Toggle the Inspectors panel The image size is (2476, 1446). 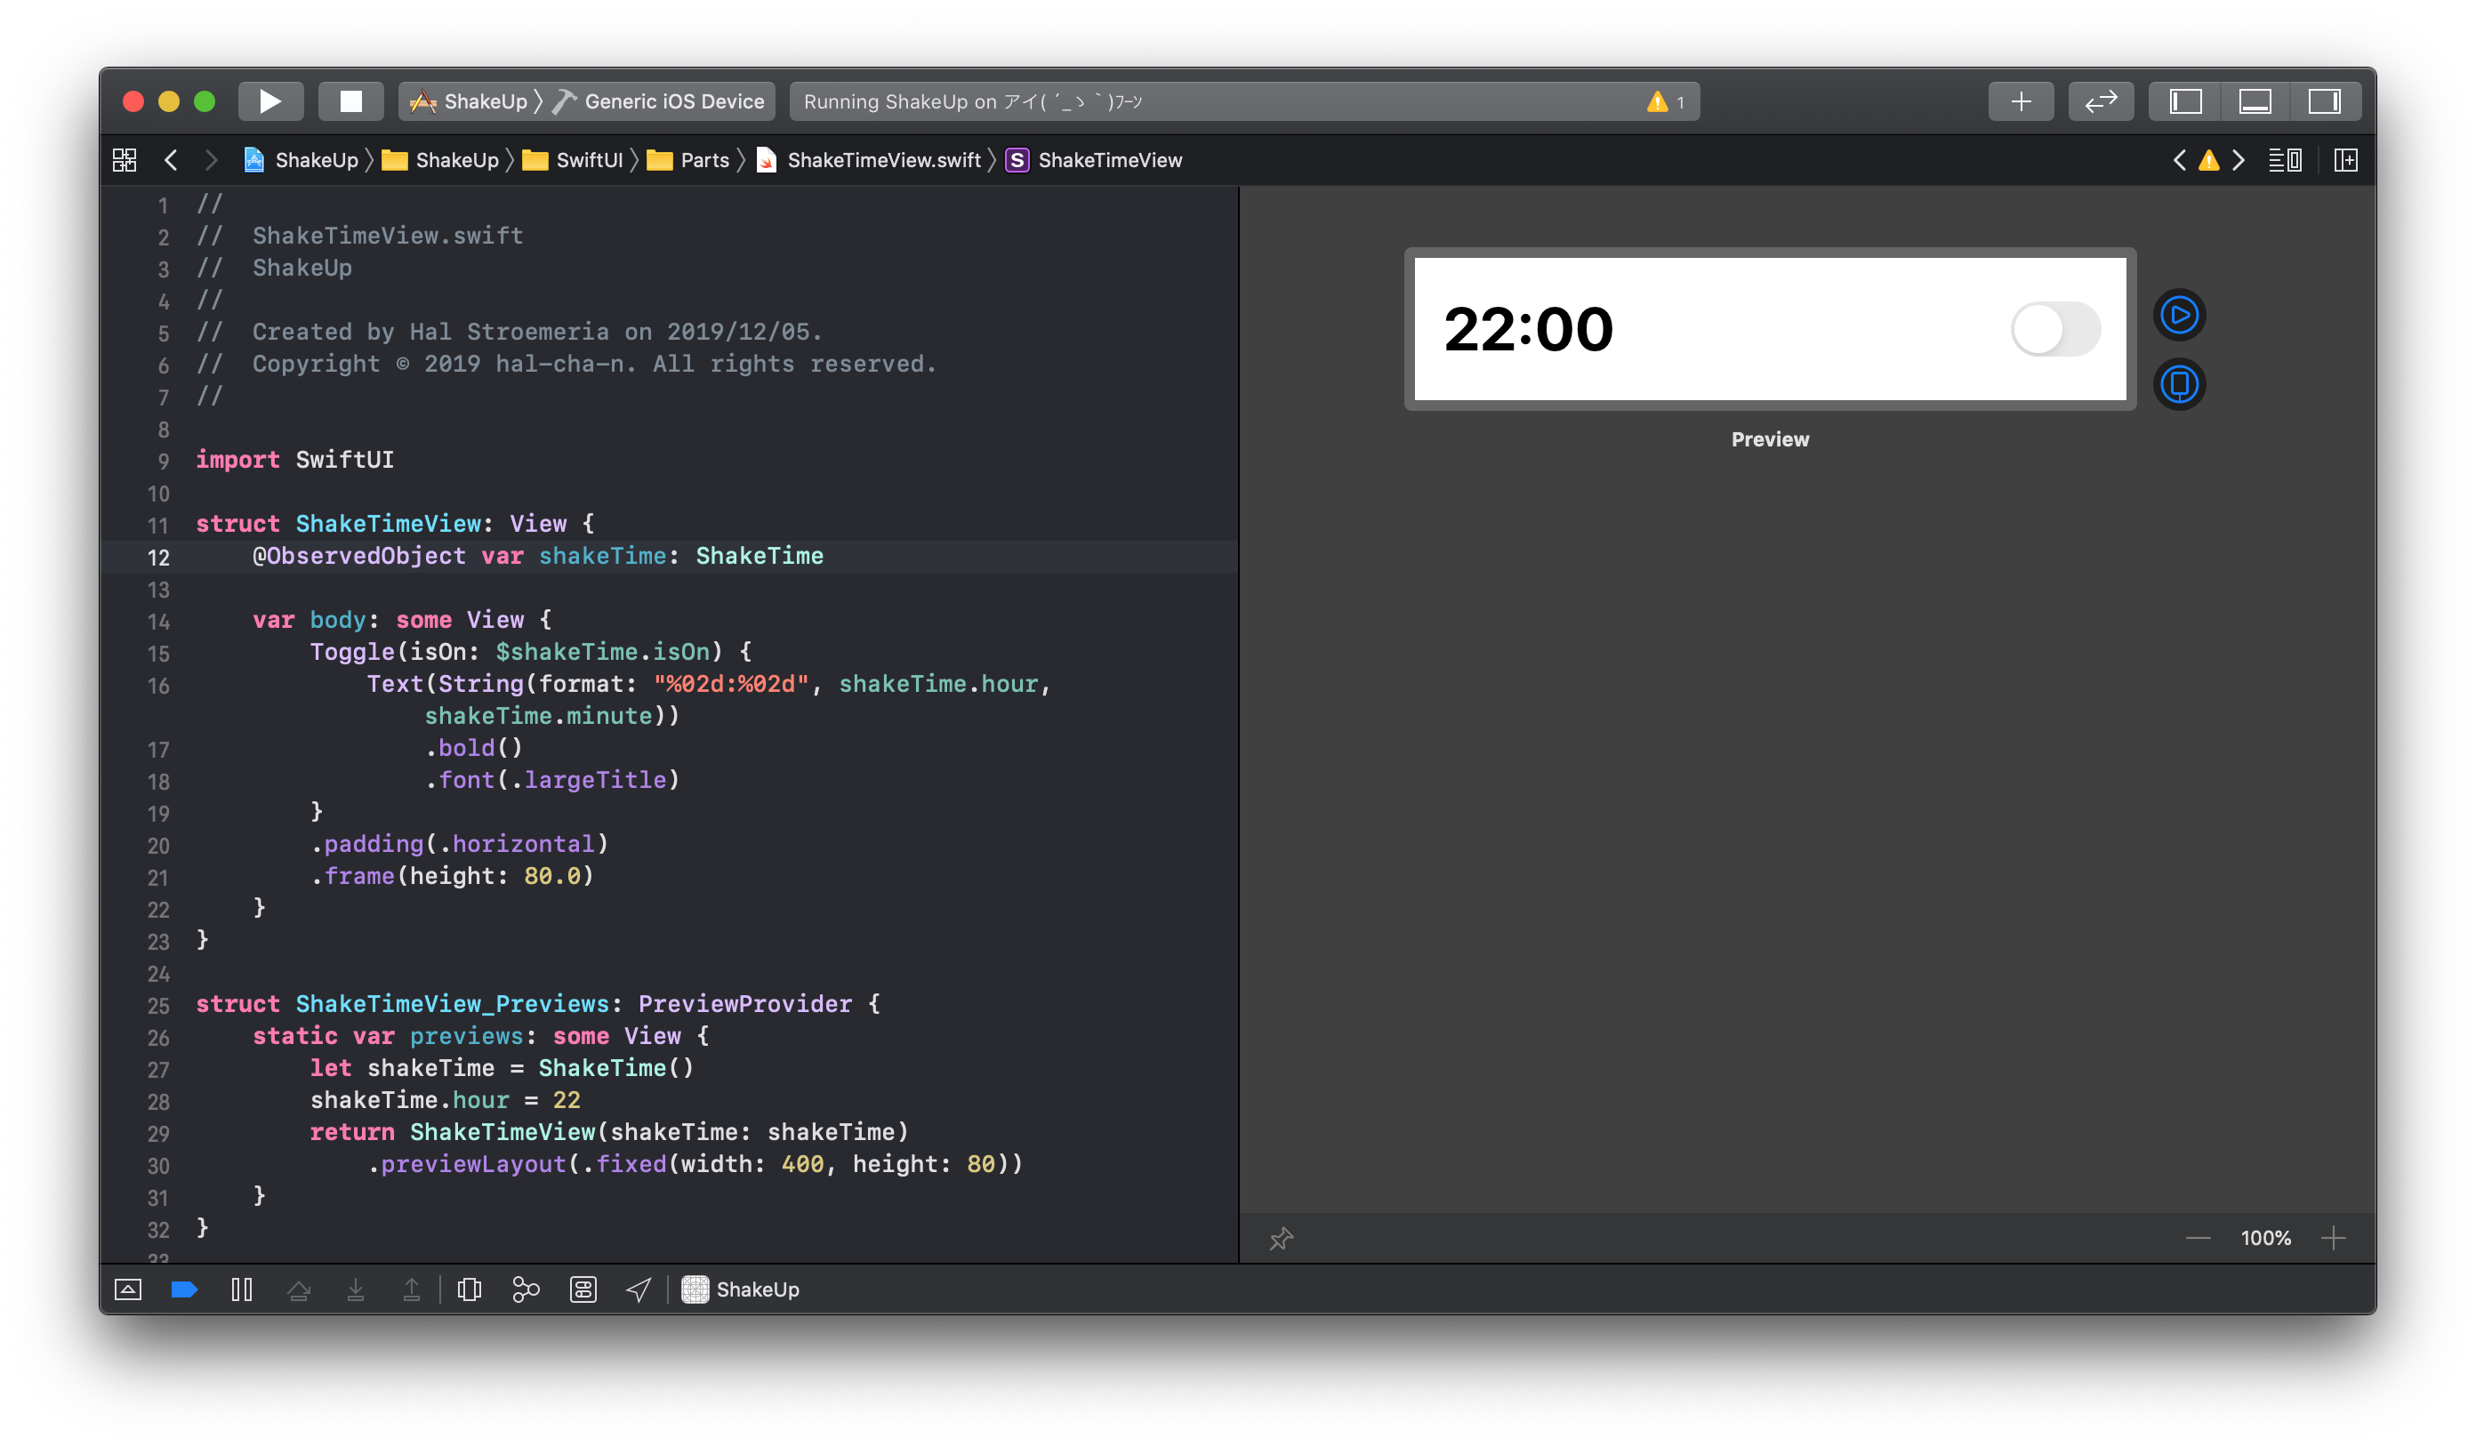point(2325,101)
